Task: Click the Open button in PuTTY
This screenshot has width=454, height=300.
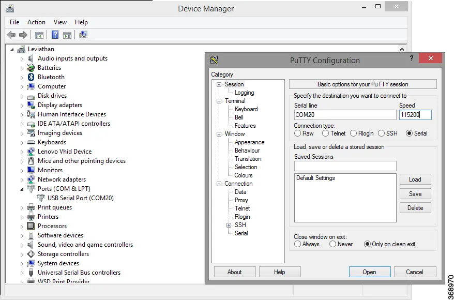Action: [370, 272]
